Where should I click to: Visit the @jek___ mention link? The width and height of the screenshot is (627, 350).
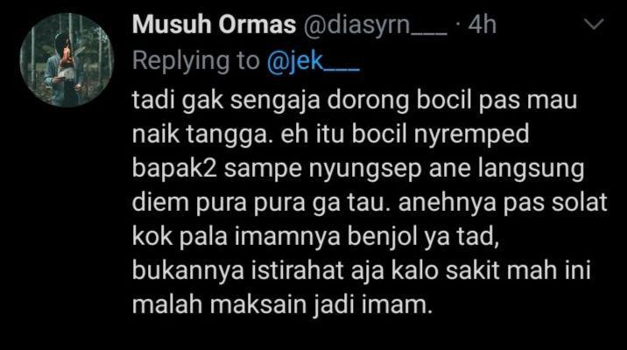pyautogui.click(x=313, y=61)
